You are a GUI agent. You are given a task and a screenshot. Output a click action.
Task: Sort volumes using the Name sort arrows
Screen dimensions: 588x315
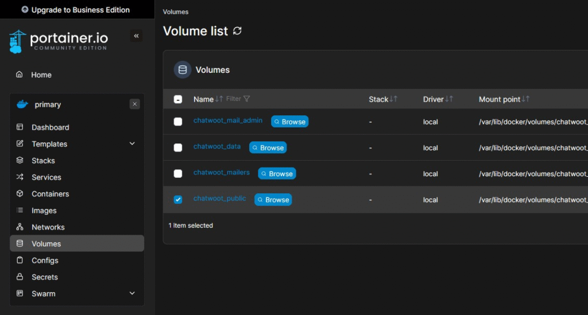click(219, 99)
